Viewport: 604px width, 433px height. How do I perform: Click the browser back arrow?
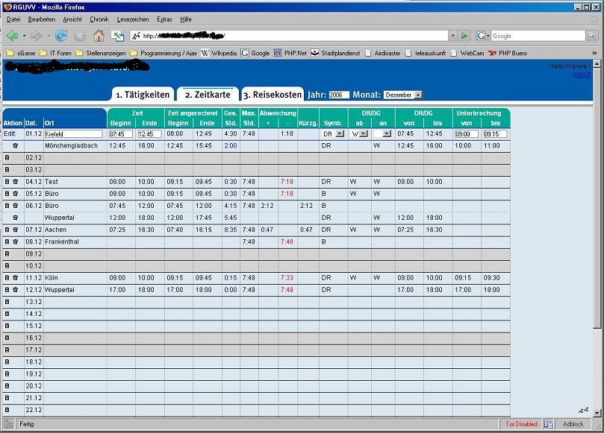pyautogui.click(x=12, y=35)
